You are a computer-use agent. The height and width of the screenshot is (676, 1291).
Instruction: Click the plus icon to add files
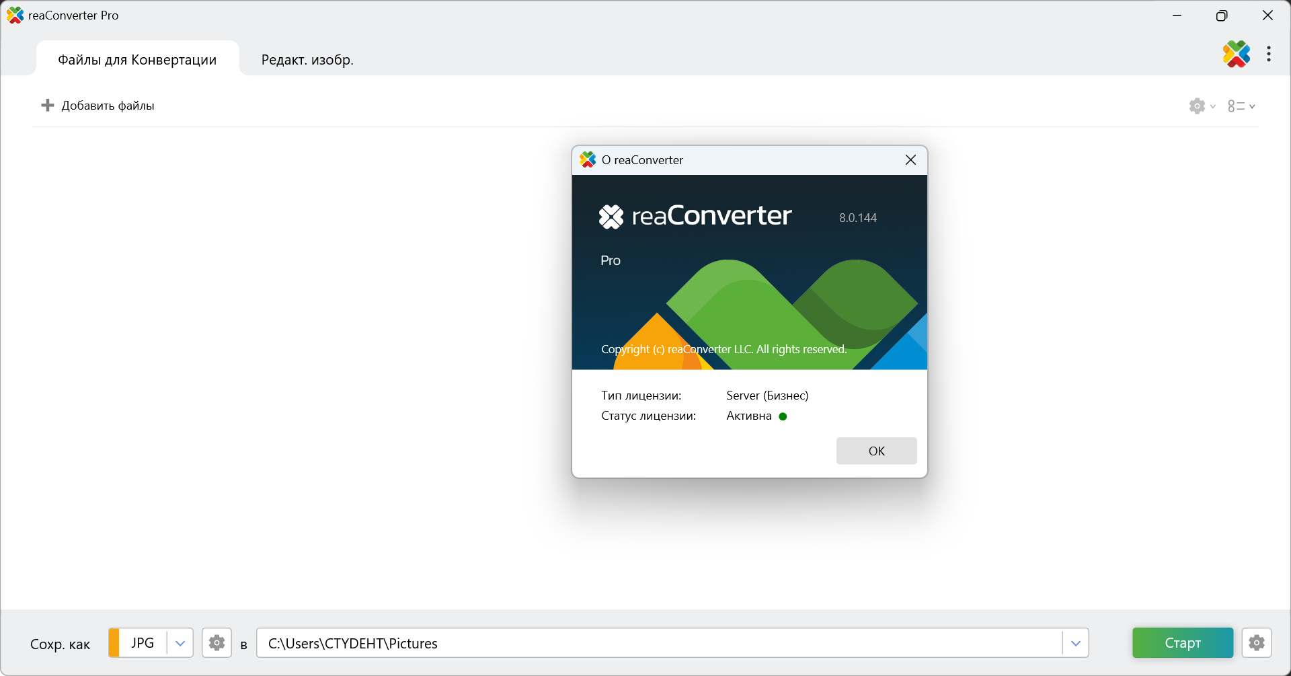click(x=47, y=106)
